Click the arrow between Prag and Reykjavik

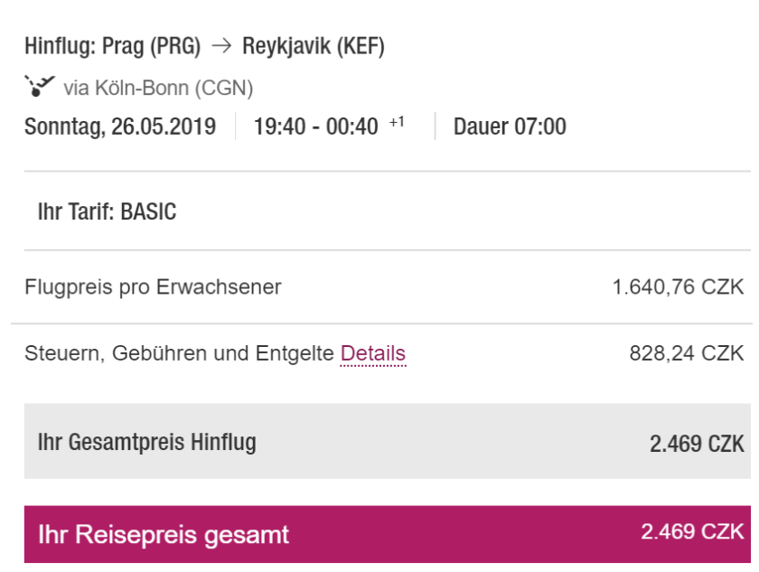(220, 47)
